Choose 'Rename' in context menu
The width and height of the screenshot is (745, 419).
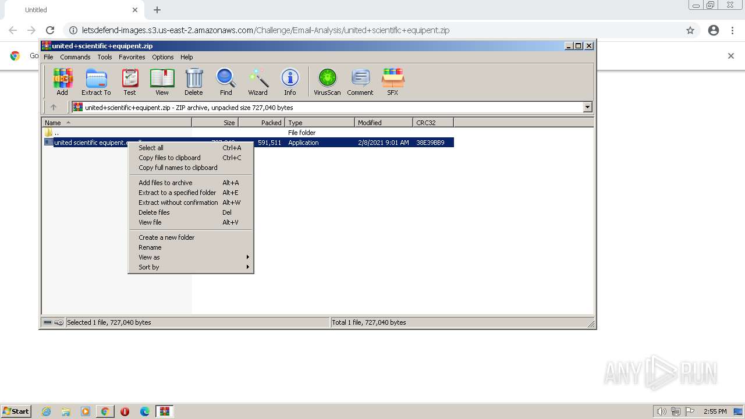191,247
